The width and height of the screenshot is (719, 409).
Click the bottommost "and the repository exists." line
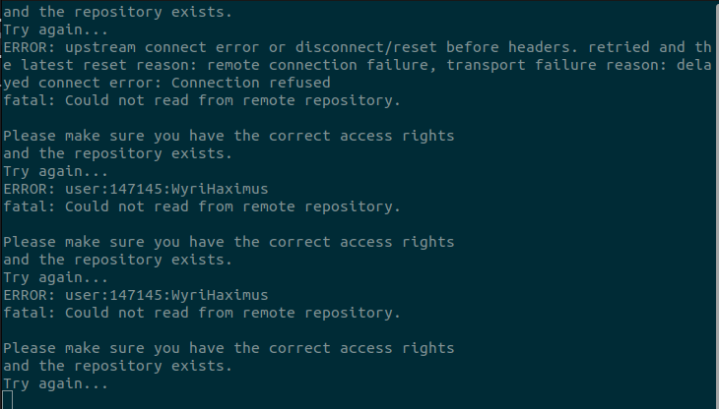(x=118, y=366)
